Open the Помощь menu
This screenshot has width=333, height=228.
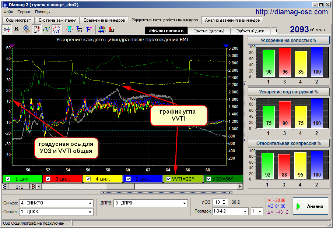[x=42, y=12]
